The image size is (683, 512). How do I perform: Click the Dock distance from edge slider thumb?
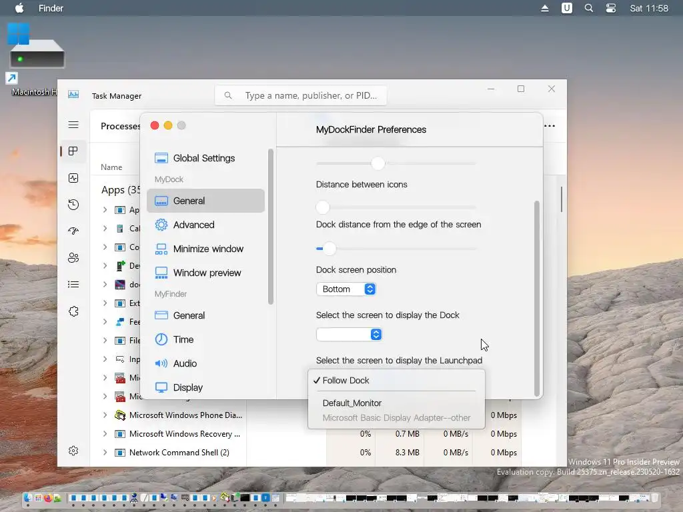(329, 249)
